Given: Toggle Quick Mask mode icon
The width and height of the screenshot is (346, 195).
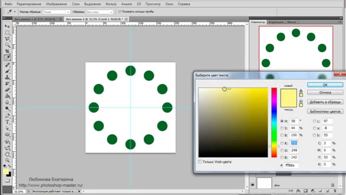Looking at the screenshot, I should 7,180.
